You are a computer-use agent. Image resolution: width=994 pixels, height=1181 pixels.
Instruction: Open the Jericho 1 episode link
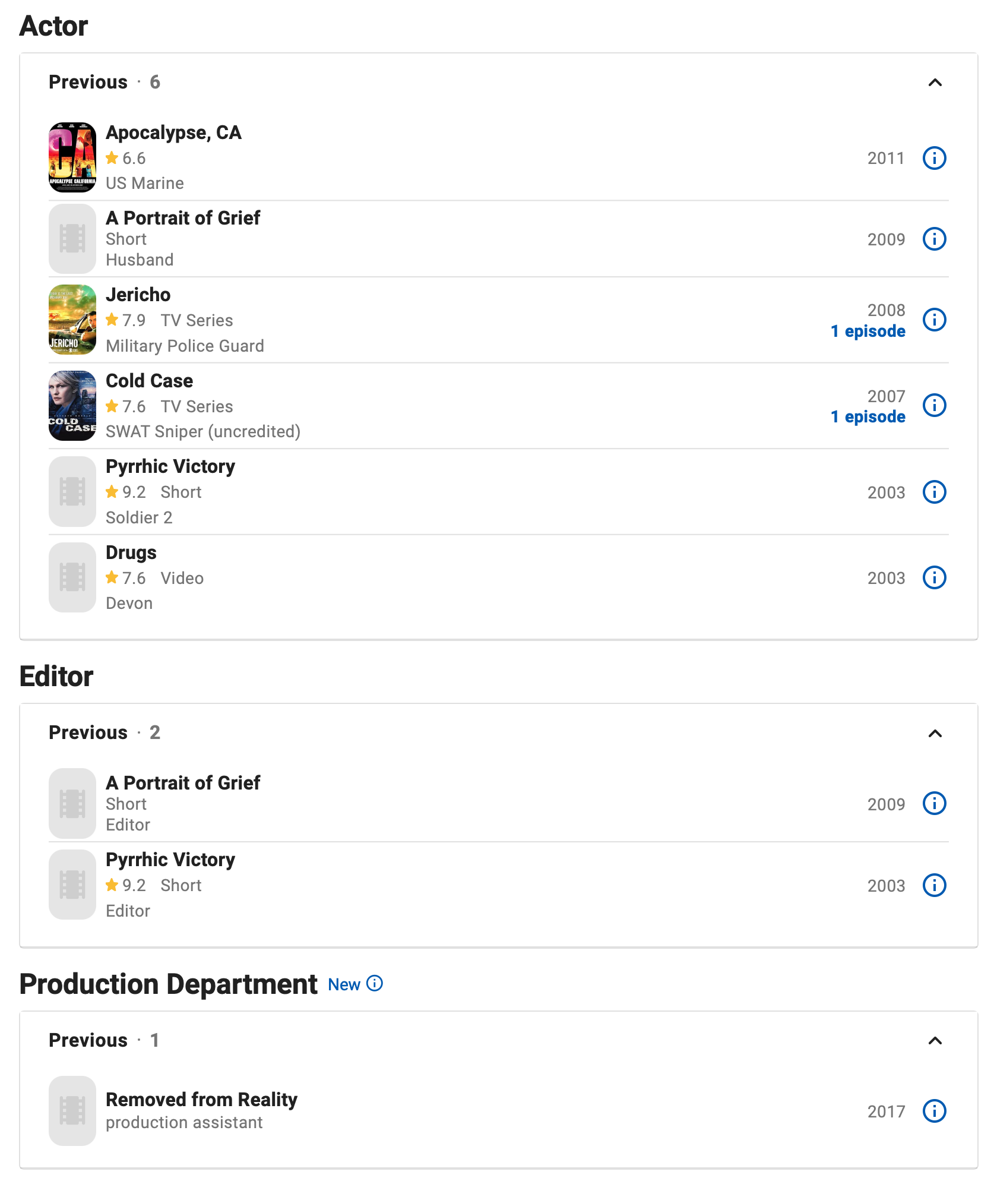pos(868,331)
